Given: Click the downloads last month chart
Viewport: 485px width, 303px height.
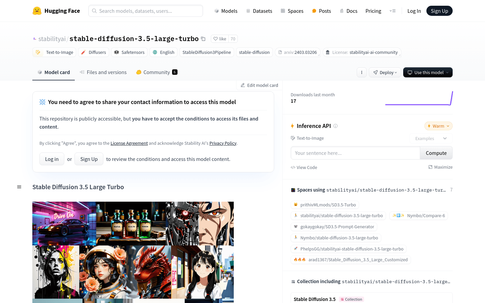Looking at the screenshot, I should click(x=419, y=98).
